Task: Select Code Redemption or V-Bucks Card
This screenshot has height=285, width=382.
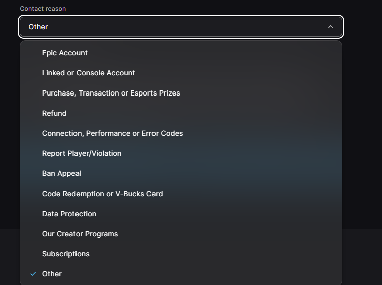Action: click(181, 194)
